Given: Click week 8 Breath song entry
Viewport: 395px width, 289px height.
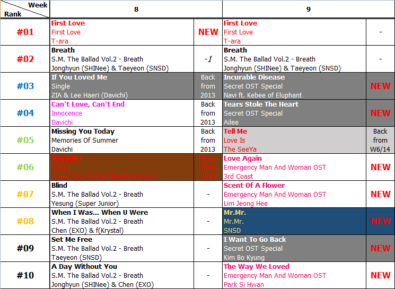Looking at the screenshot, I should pos(122,59).
